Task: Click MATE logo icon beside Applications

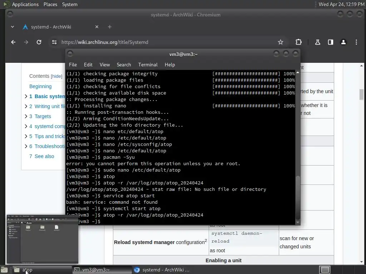Action: 6,4
